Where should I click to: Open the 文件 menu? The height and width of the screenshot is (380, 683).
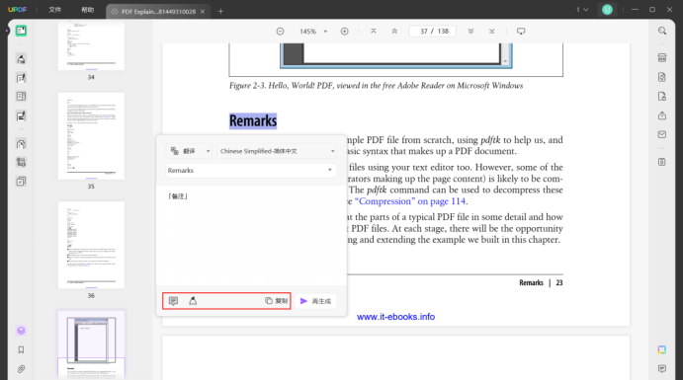55,10
